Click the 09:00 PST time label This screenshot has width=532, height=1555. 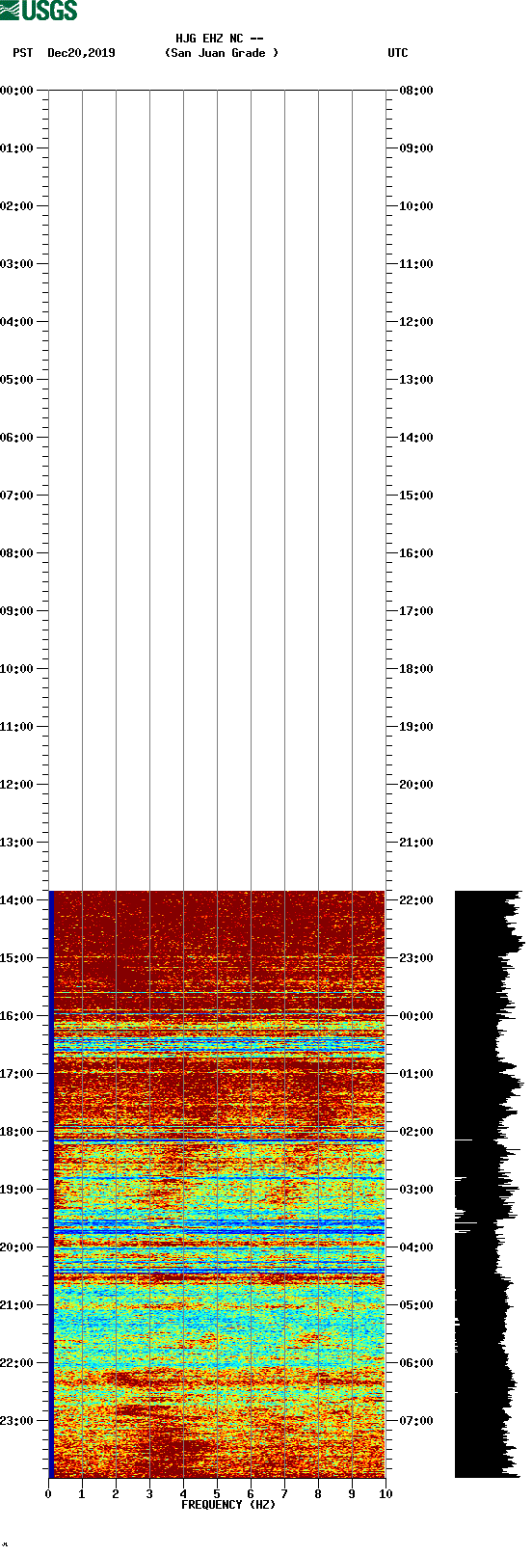[x=16, y=611]
